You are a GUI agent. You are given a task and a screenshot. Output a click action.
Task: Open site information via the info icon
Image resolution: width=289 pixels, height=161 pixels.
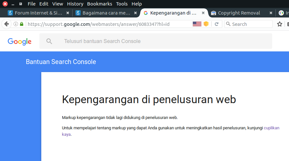[x=16, y=24]
